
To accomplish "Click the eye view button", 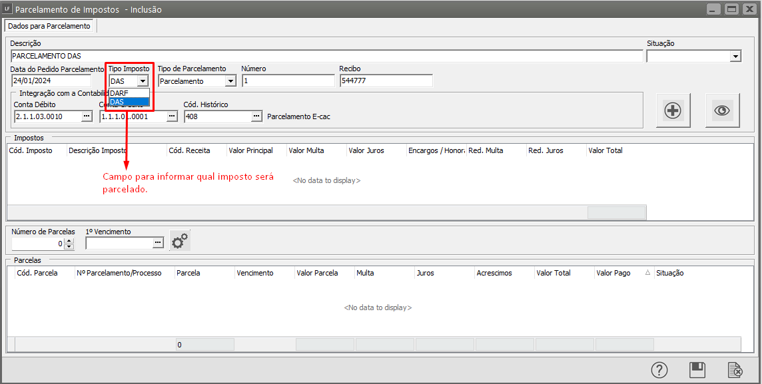I will (722, 110).
